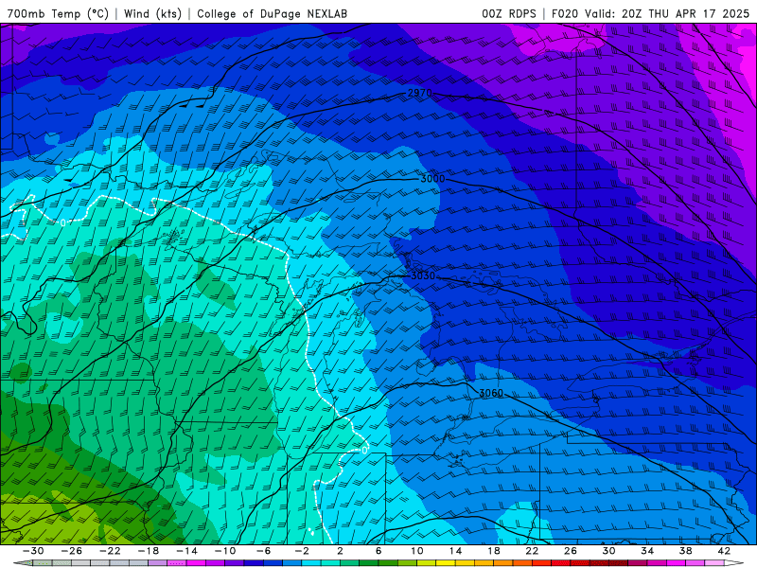This screenshot has width=757, height=568.
Task: Click "F020 Valid: 20Z THU APR 17 2025"
Action: [650, 13]
